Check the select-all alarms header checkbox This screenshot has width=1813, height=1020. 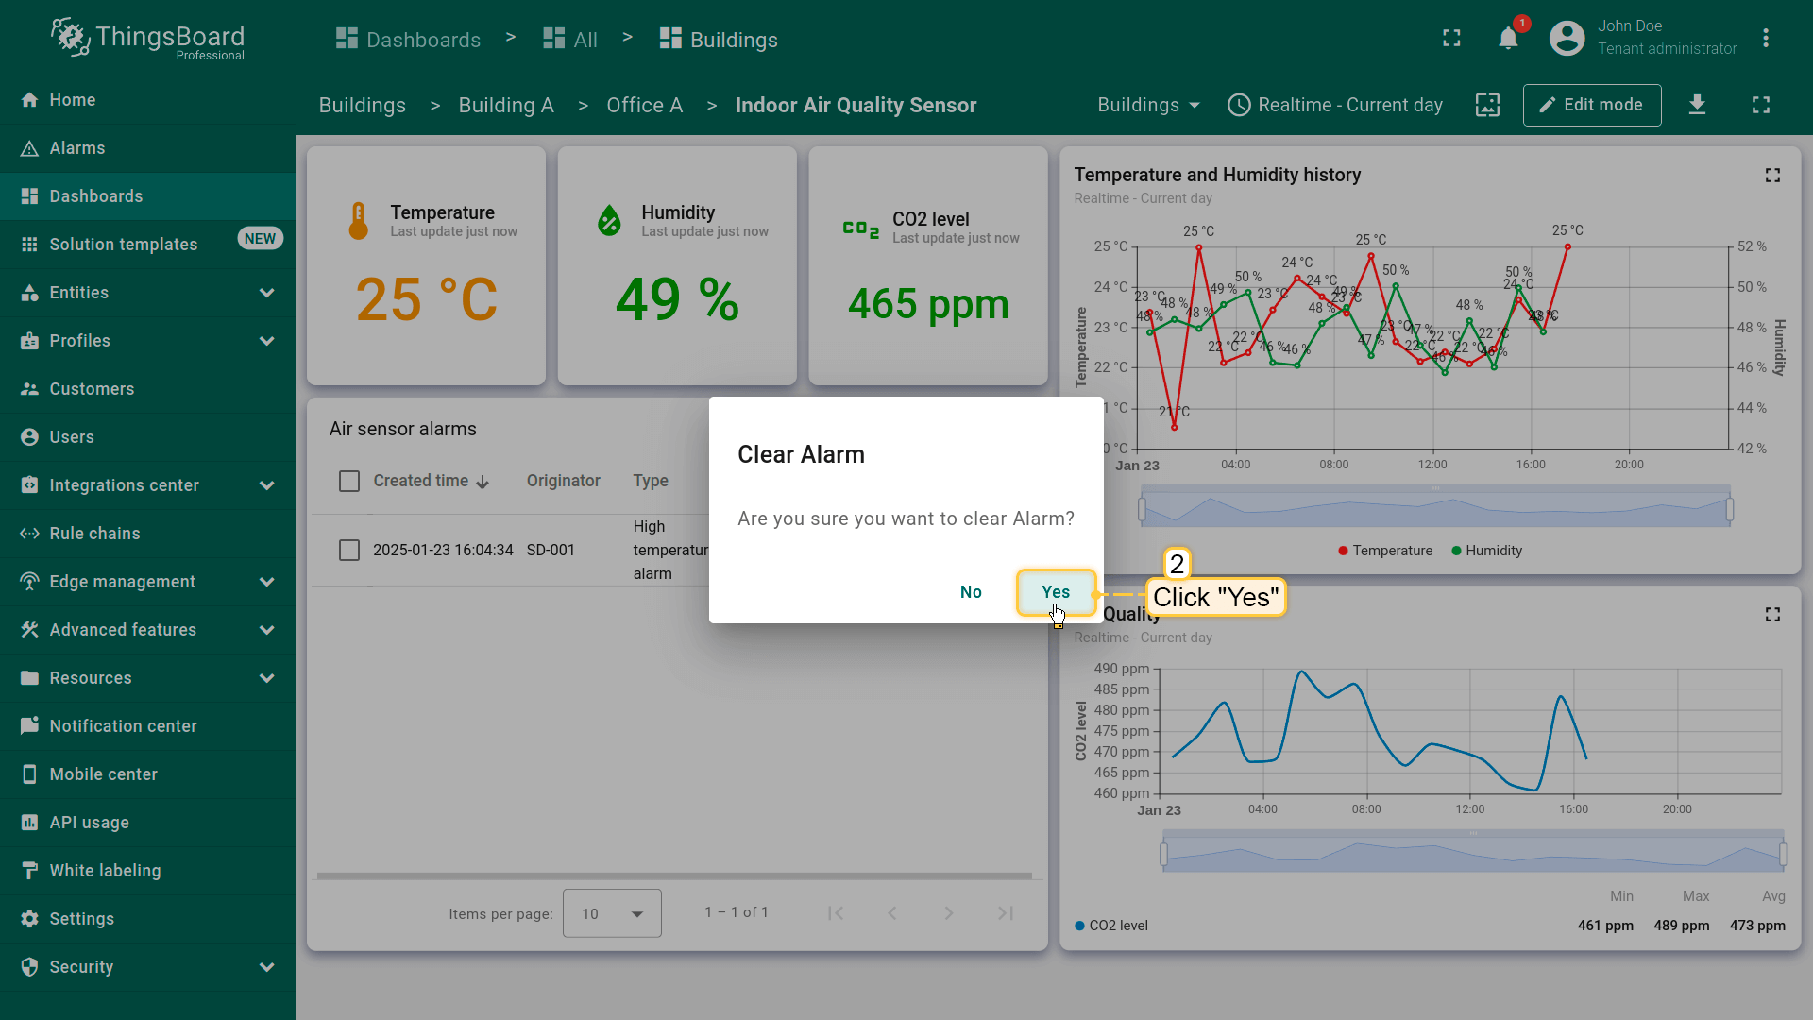coord(349,482)
